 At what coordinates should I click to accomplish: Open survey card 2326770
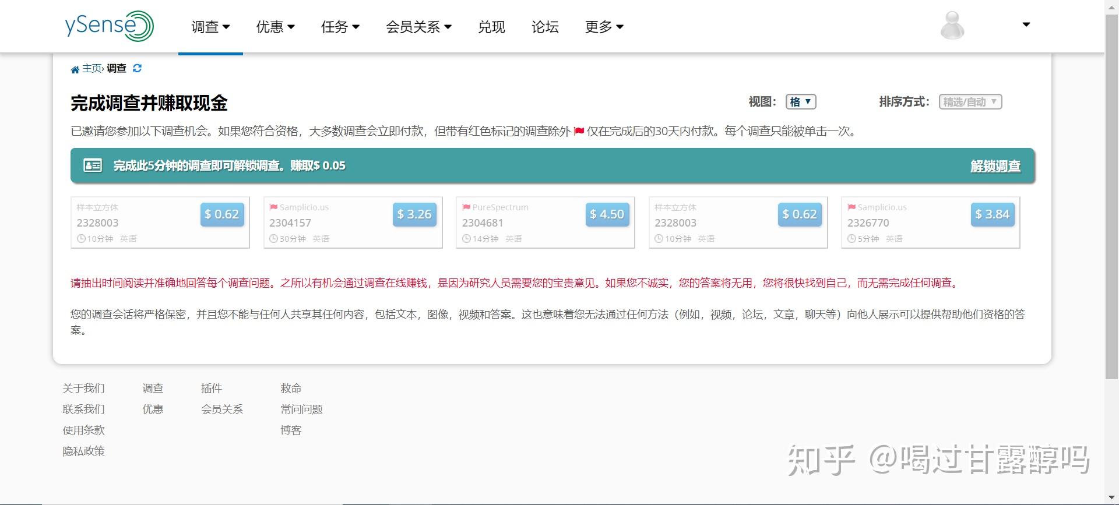pyautogui.click(x=930, y=223)
